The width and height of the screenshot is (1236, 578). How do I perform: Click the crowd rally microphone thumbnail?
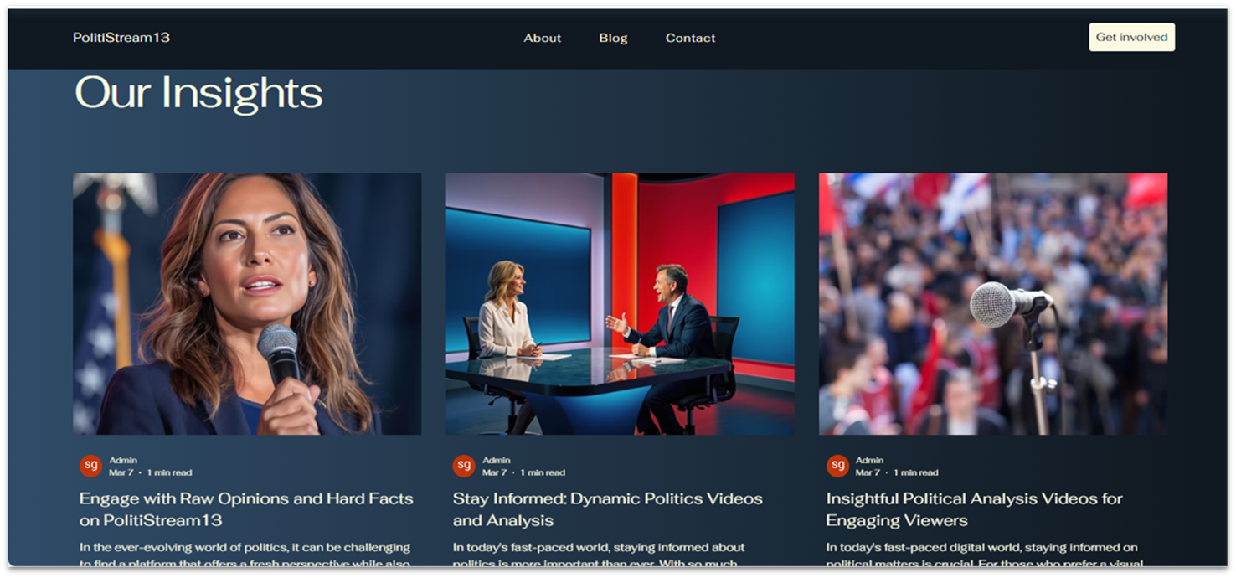click(993, 303)
